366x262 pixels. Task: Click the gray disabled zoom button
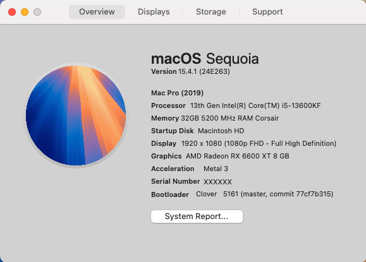click(x=37, y=12)
